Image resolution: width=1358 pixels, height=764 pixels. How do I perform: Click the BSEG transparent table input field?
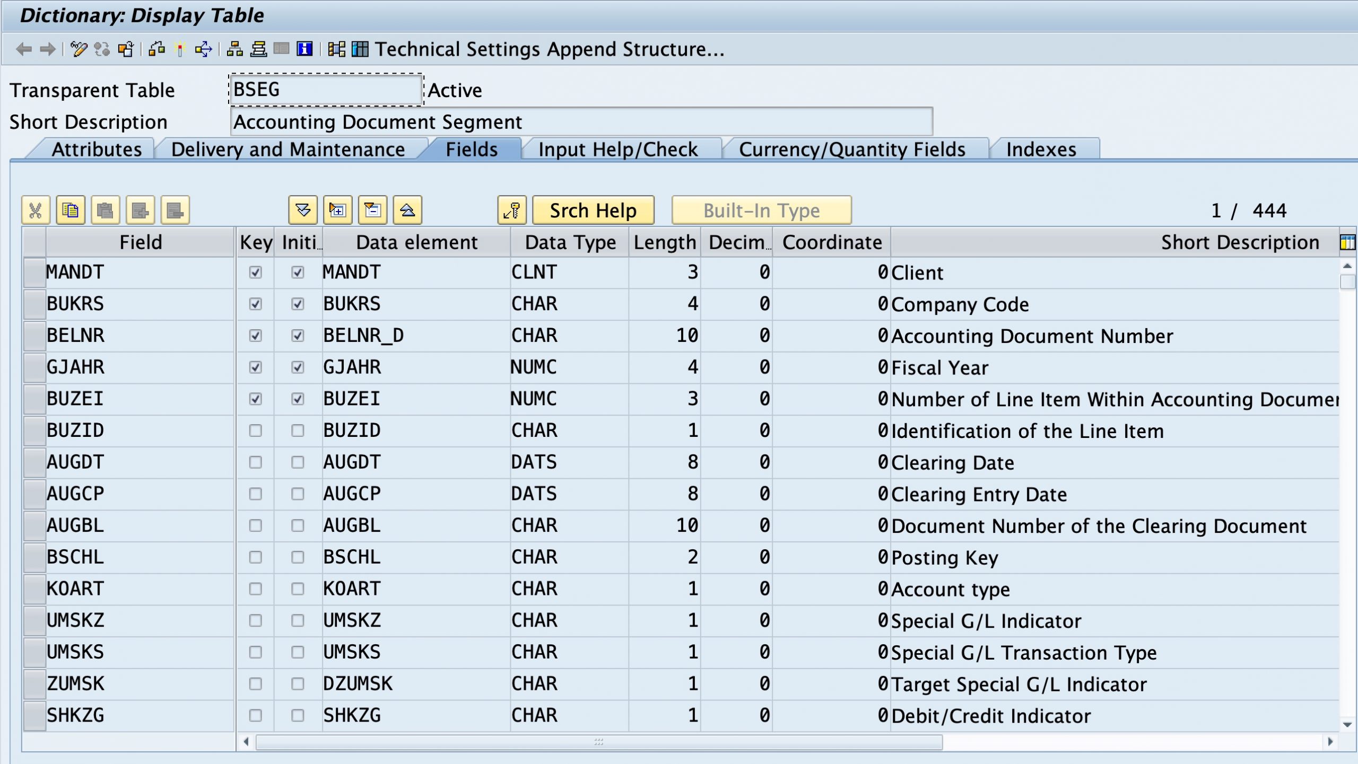tap(325, 90)
